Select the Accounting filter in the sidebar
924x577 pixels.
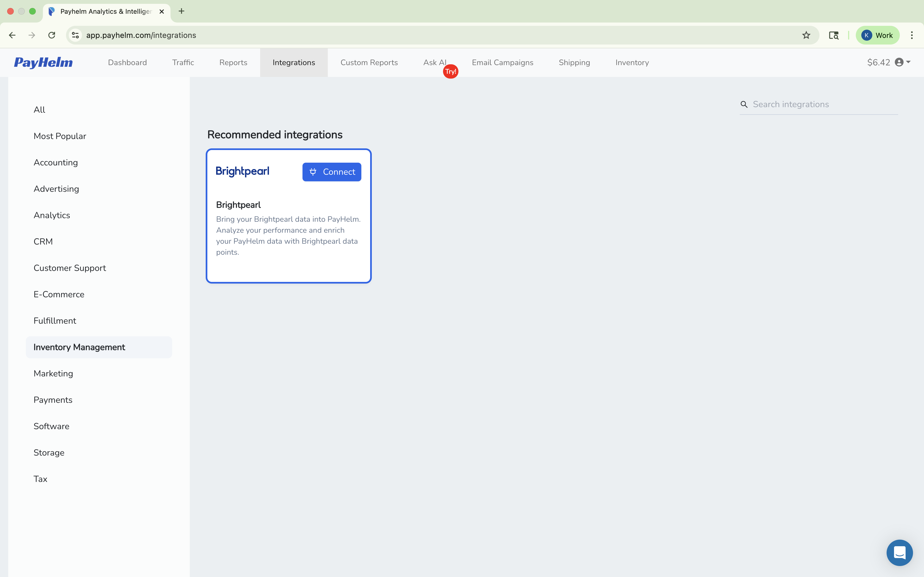56,162
